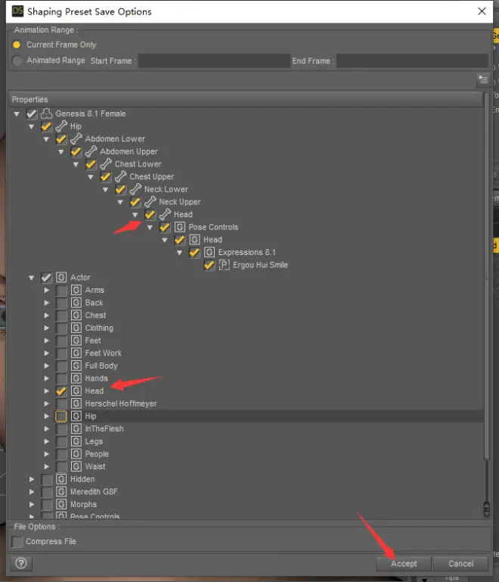This screenshot has height=582, width=499.
Task: Click the Accept button
Action: (404, 563)
